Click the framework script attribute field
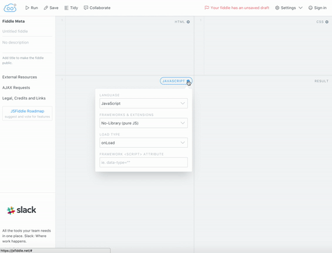The height and width of the screenshot is (253, 332). click(144, 162)
